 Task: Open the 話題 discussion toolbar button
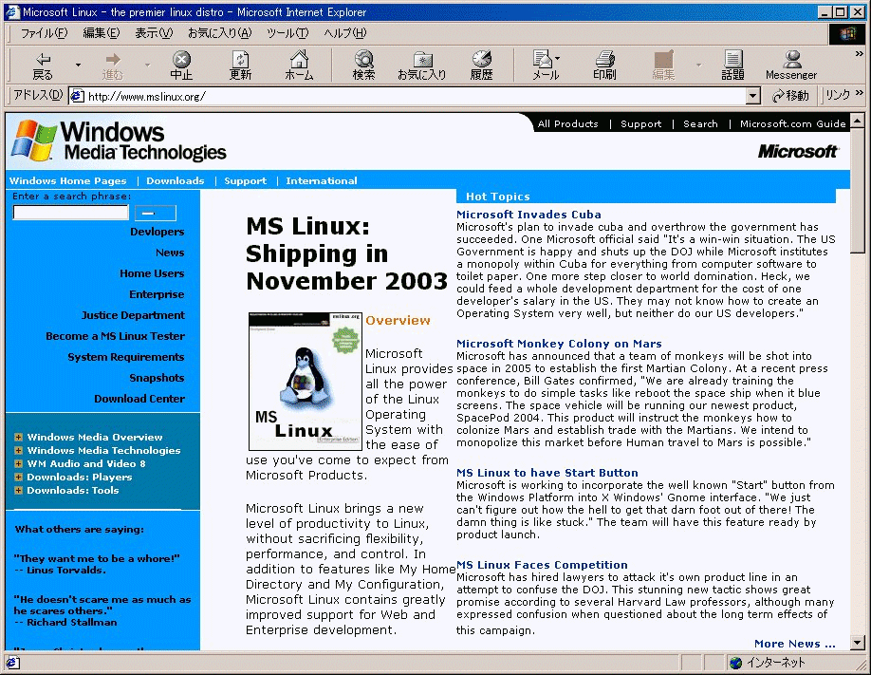click(732, 66)
